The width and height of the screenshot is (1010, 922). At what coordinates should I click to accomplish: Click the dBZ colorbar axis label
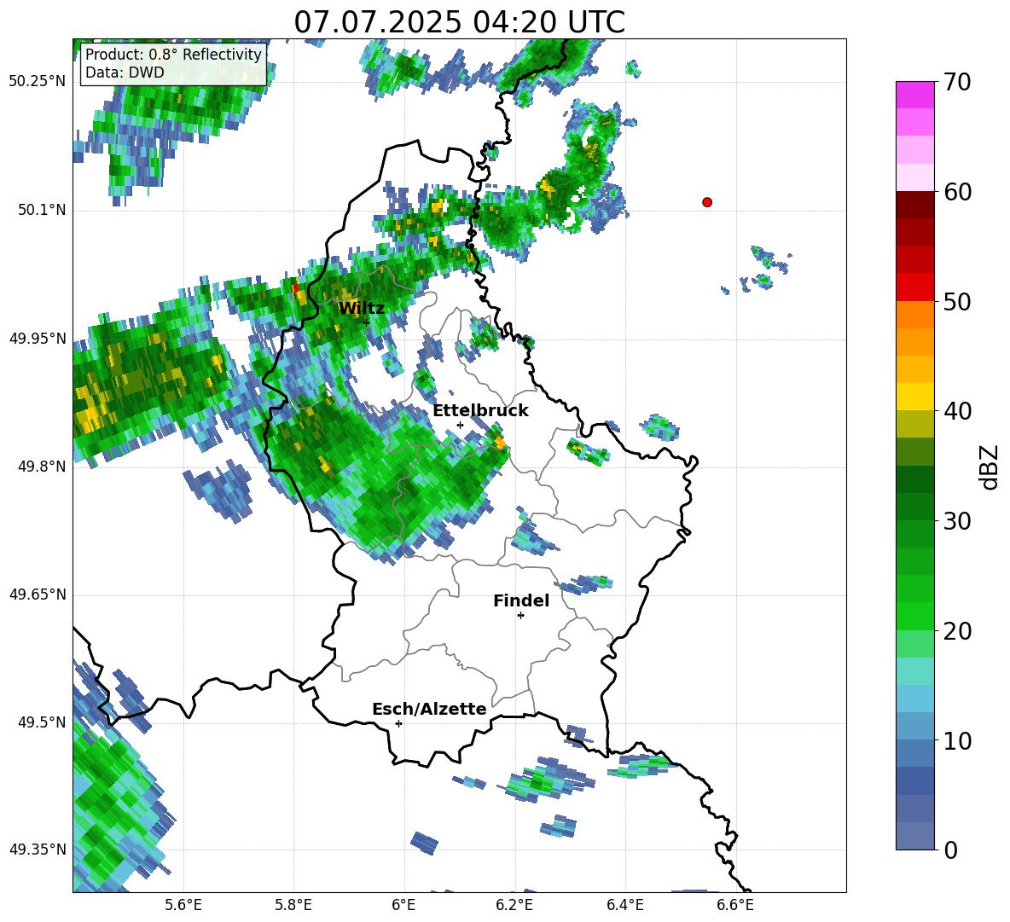[x=988, y=467]
